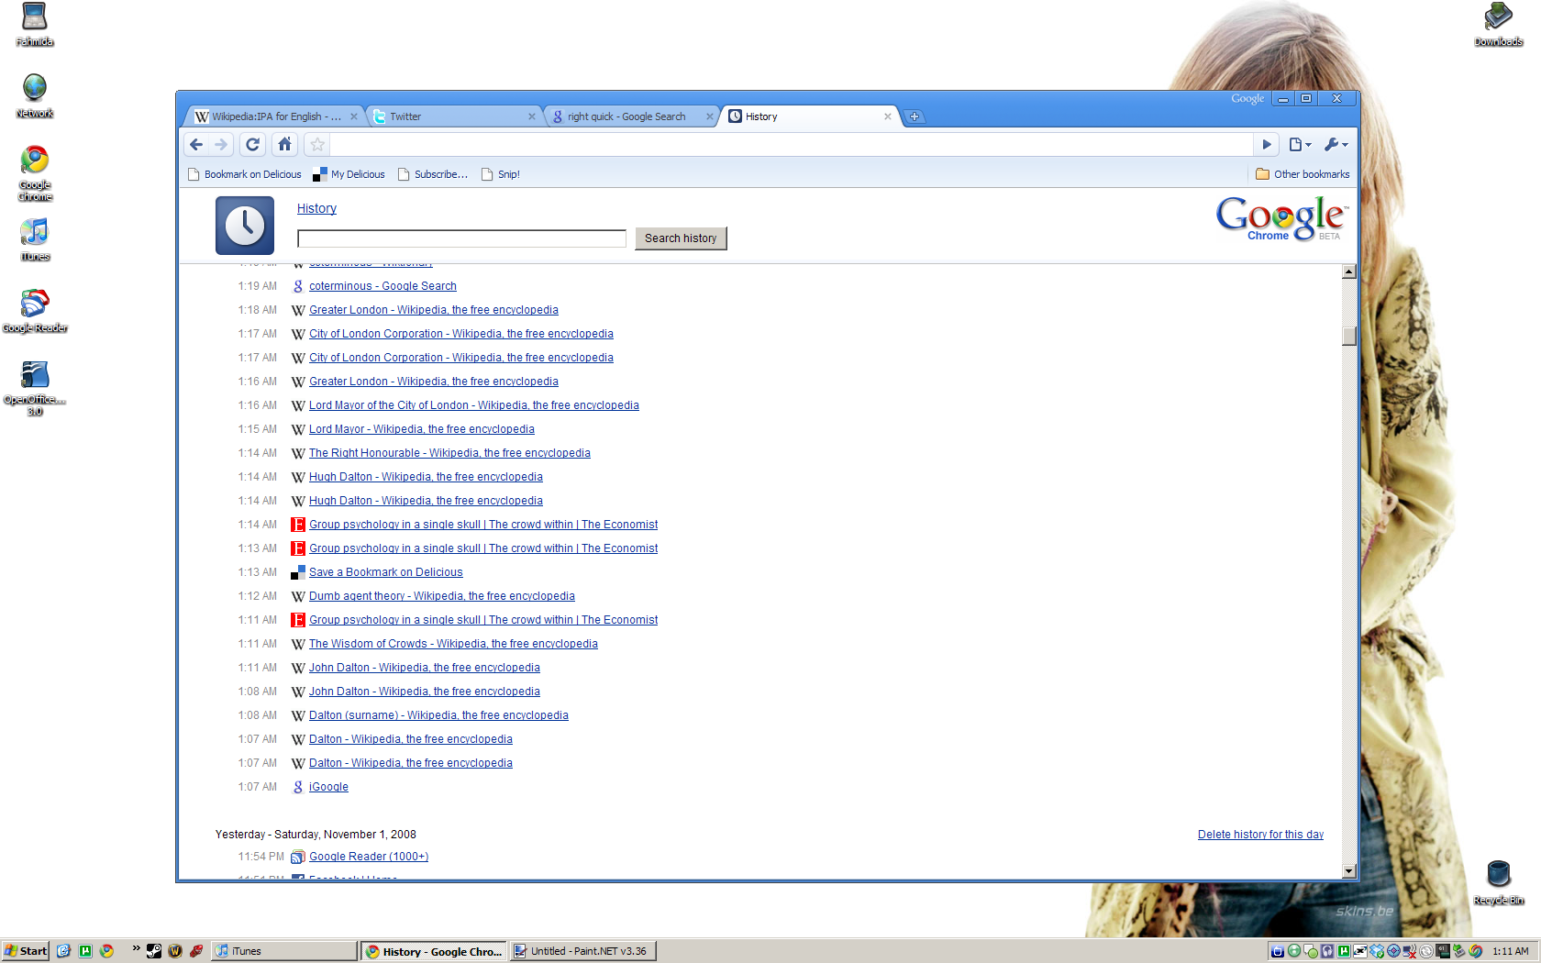Click the taskbar clock showing 1:11 AM
The image size is (1541, 963).
1510,951
